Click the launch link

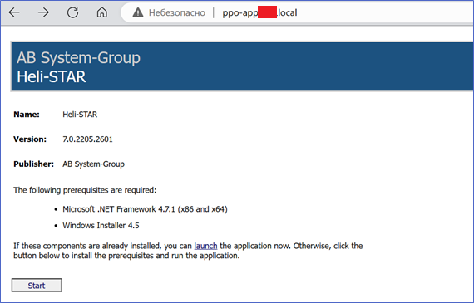(205, 246)
